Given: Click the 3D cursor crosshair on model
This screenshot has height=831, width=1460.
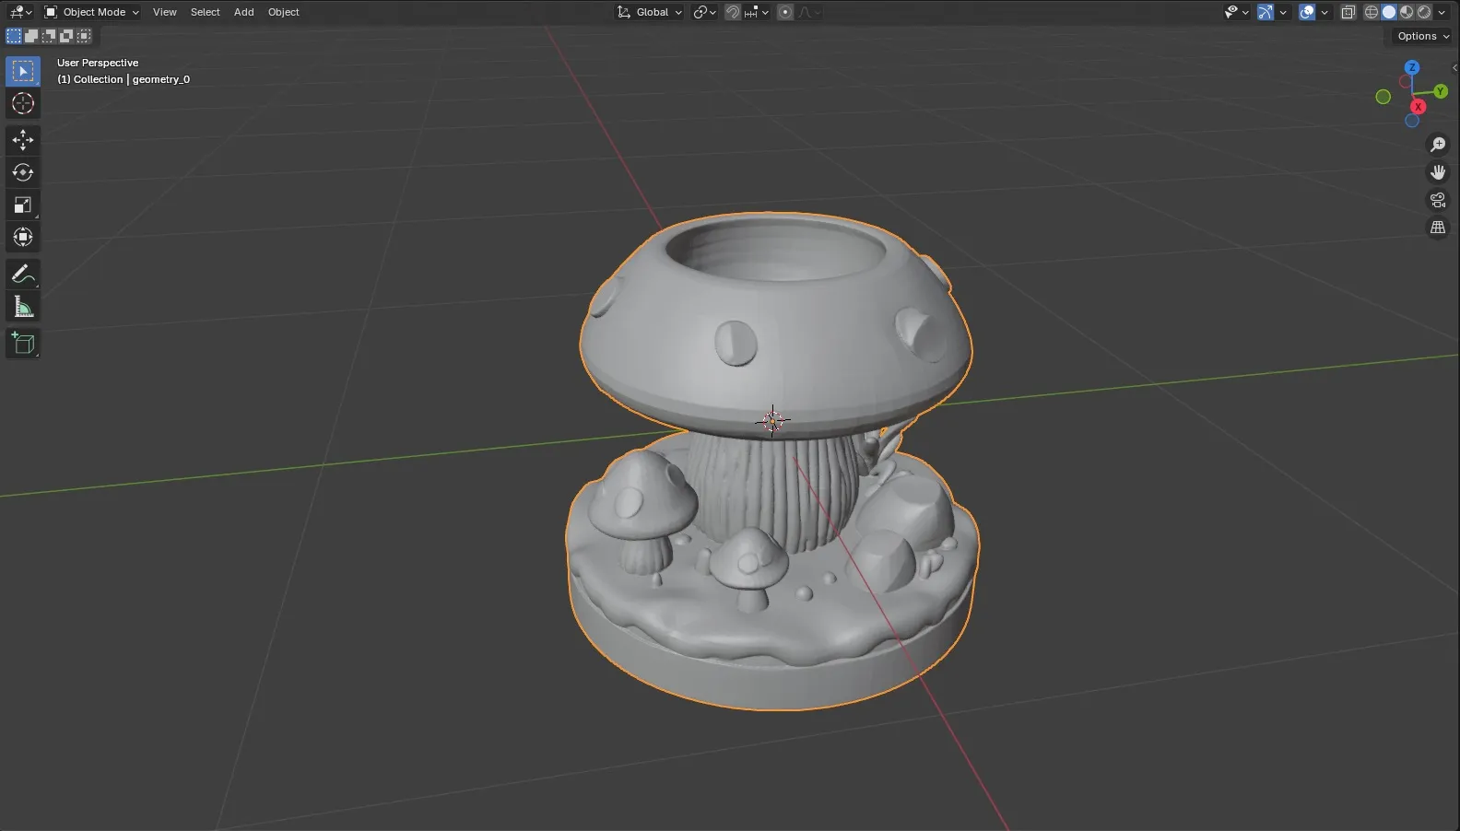Looking at the screenshot, I should coord(772,421).
